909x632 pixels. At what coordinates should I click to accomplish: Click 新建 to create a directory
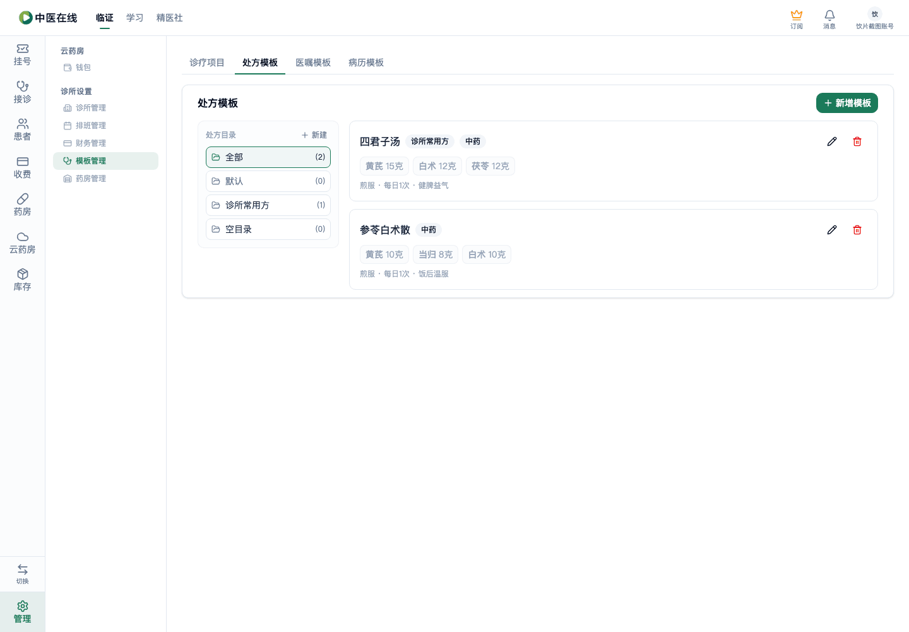(314, 135)
